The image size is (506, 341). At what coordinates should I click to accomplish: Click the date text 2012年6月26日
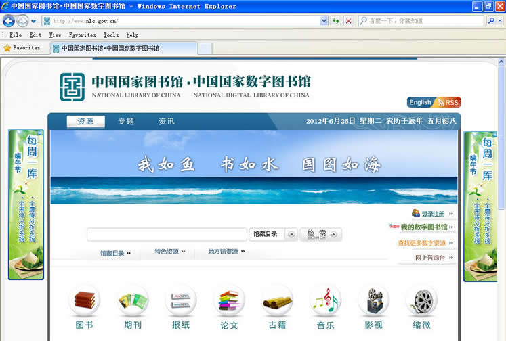[x=331, y=121]
